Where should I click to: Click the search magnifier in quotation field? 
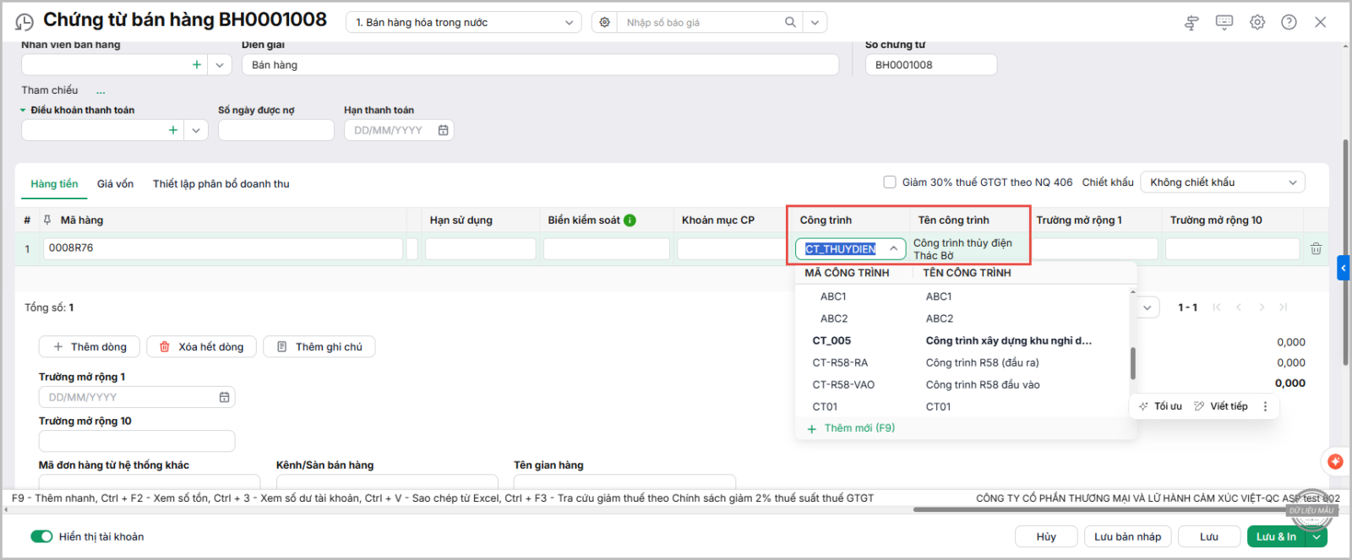pyautogui.click(x=790, y=22)
